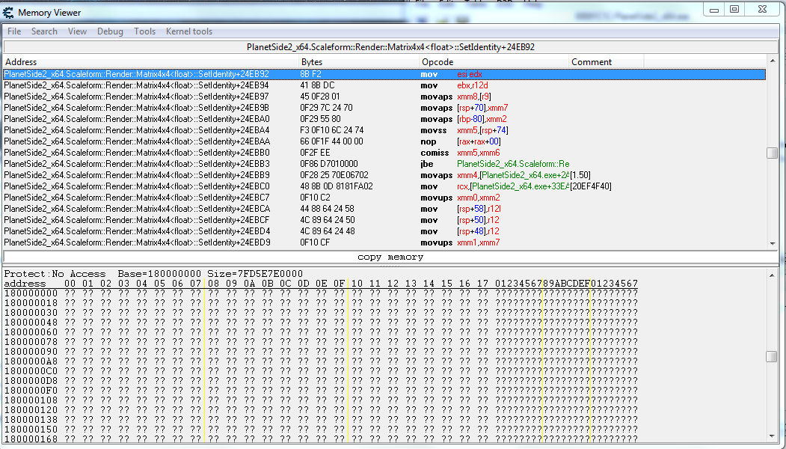Image resolution: width=786 pixels, height=449 pixels.
Task: Close the Memory Viewer window
Action: (x=763, y=9)
